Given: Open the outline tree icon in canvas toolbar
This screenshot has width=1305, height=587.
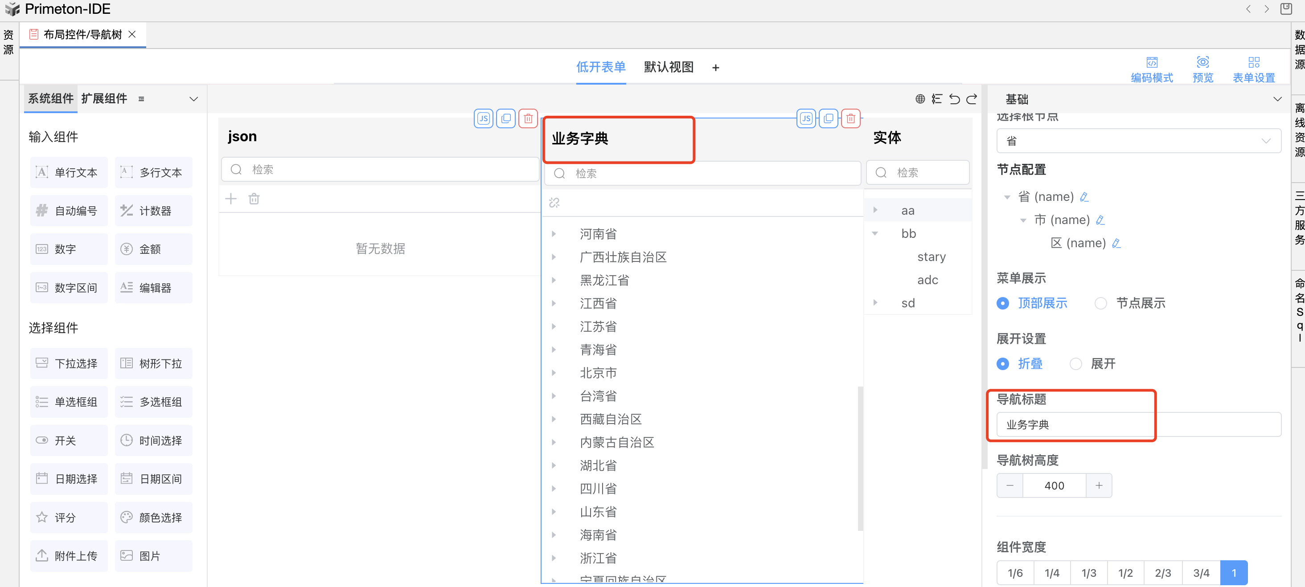Looking at the screenshot, I should [937, 99].
